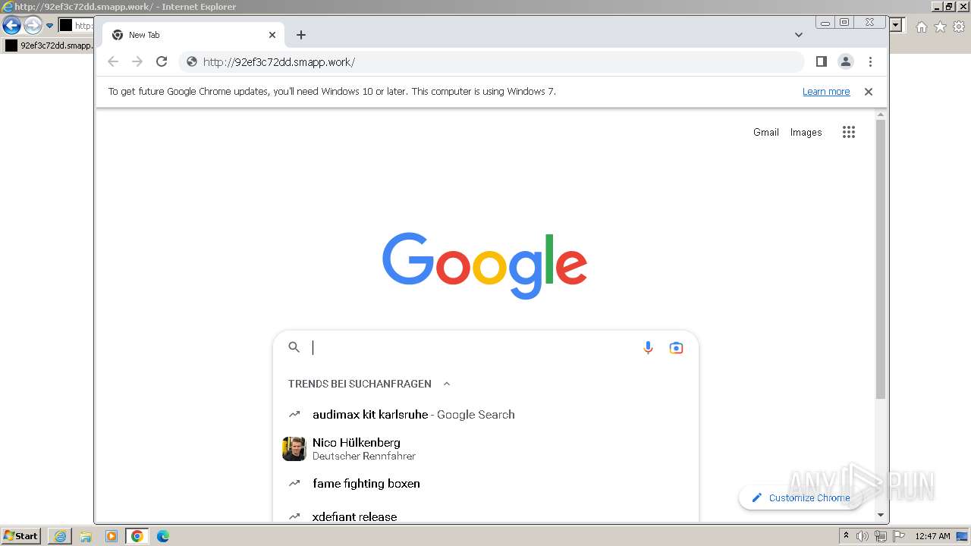Open Internet Explorer Home page icon

pos(921,27)
